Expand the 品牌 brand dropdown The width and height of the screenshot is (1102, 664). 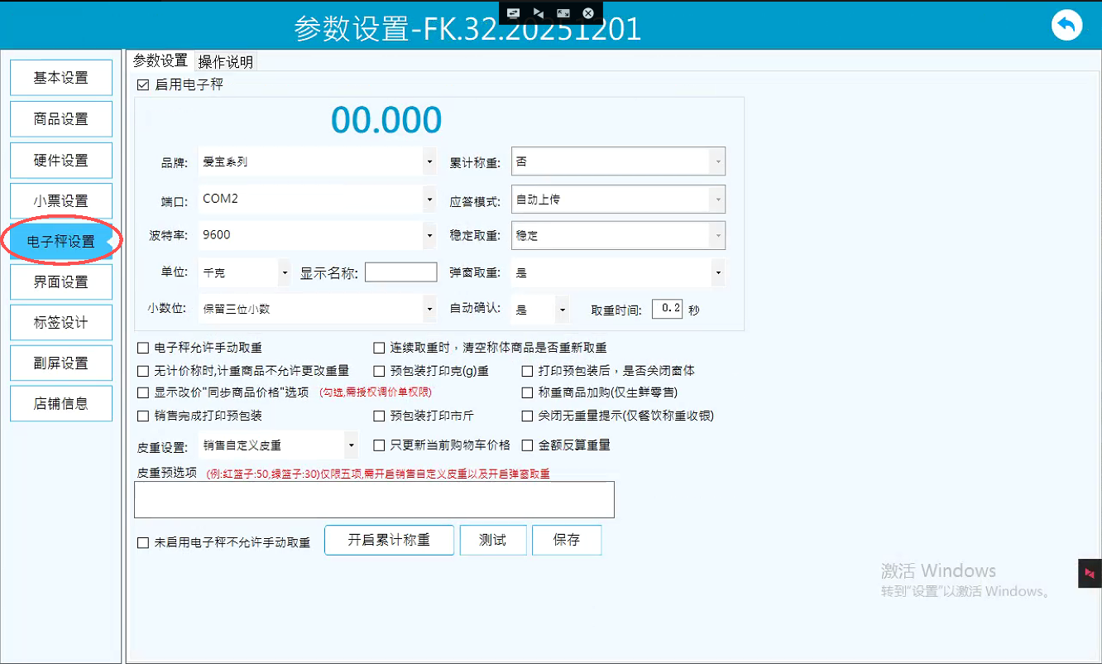pos(429,162)
